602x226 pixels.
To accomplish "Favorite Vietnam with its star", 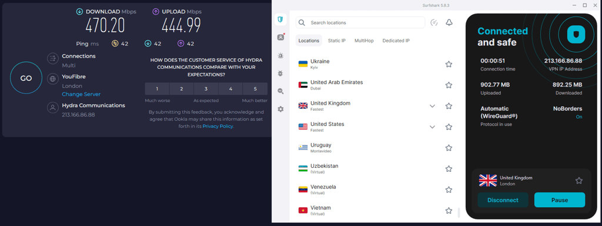I will tap(449, 211).
